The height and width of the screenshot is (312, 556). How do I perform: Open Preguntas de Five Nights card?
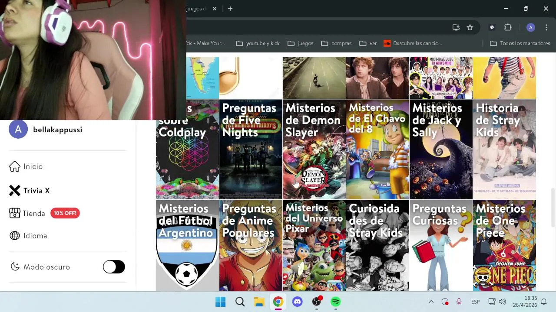251,149
